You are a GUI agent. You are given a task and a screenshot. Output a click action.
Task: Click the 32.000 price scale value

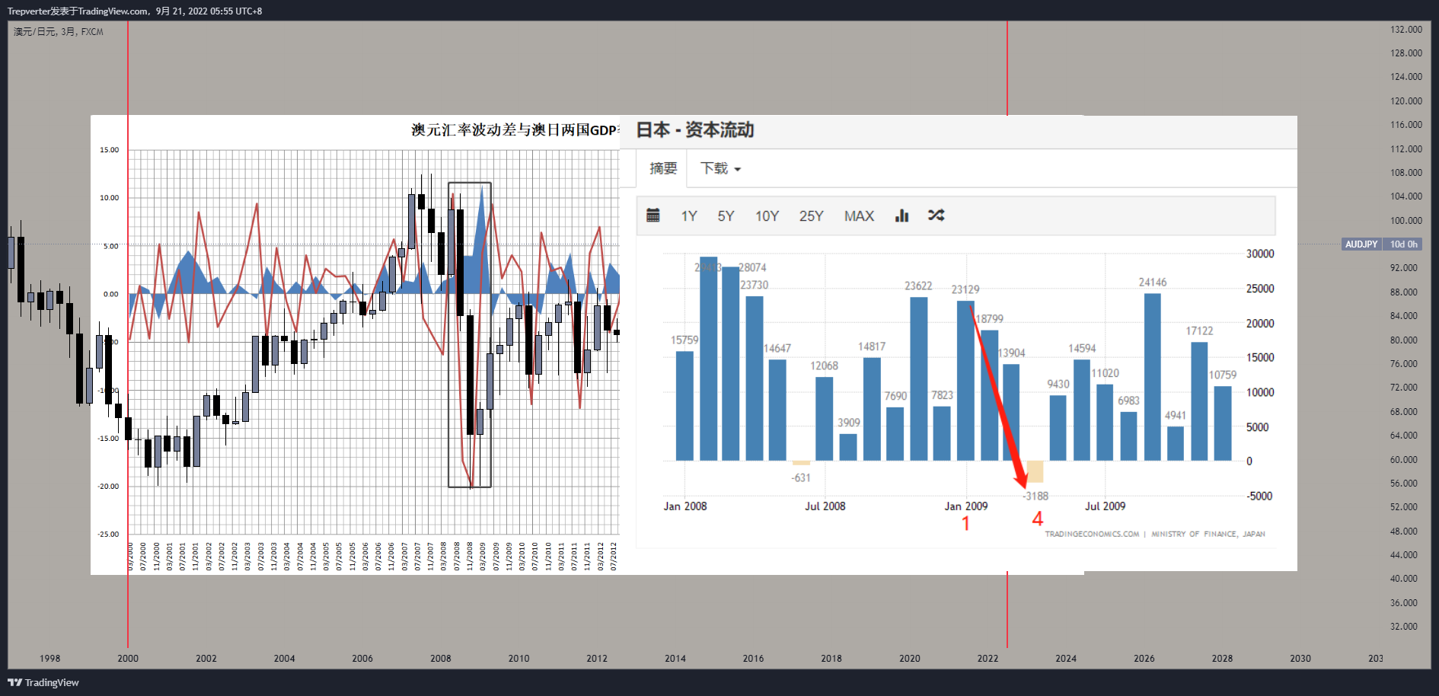(x=1405, y=627)
